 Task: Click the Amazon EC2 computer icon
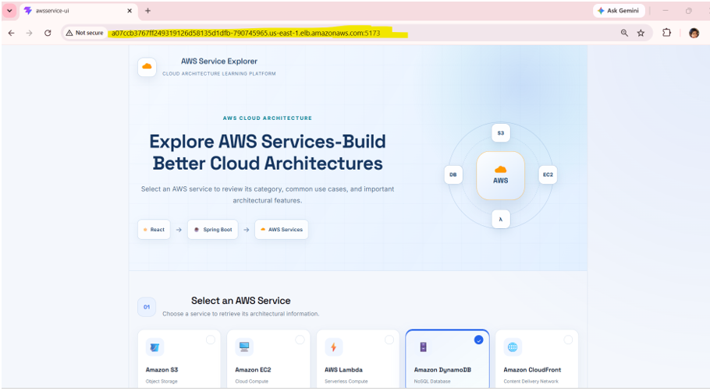[x=244, y=347]
